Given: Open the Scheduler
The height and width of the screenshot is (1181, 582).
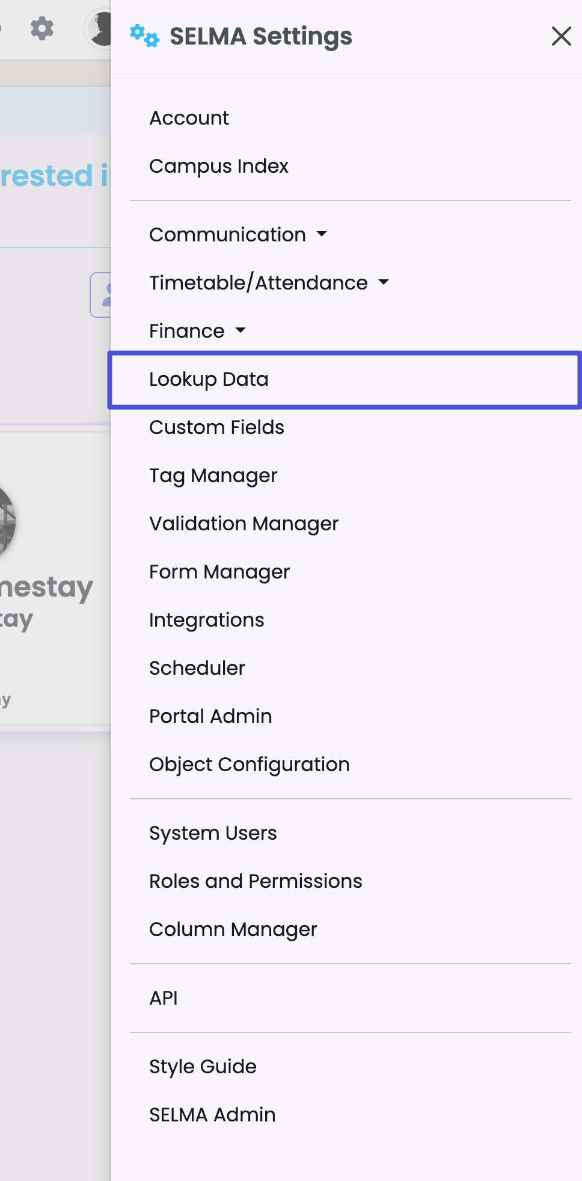Looking at the screenshot, I should (x=197, y=668).
